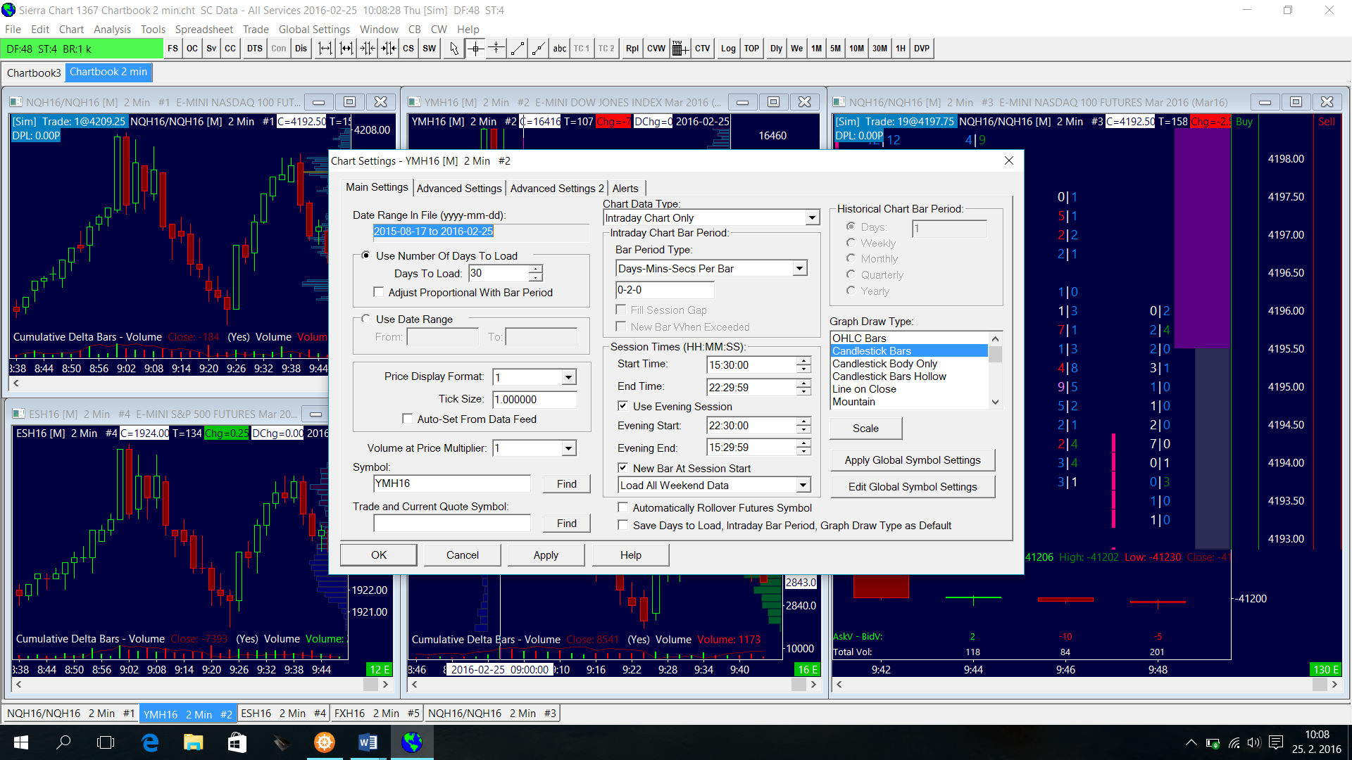Click the FS toolbar button

(173, 49)
